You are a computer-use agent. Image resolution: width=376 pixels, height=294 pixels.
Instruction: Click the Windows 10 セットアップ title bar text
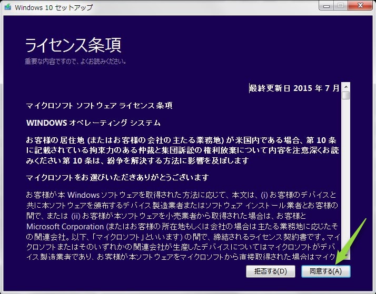pyautogui.click(x=54, y=7)
